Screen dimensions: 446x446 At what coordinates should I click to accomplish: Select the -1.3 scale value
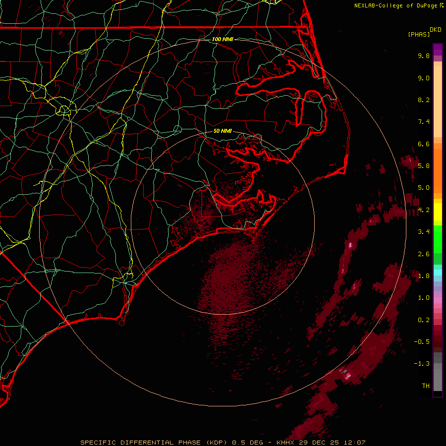coord(422,364)
